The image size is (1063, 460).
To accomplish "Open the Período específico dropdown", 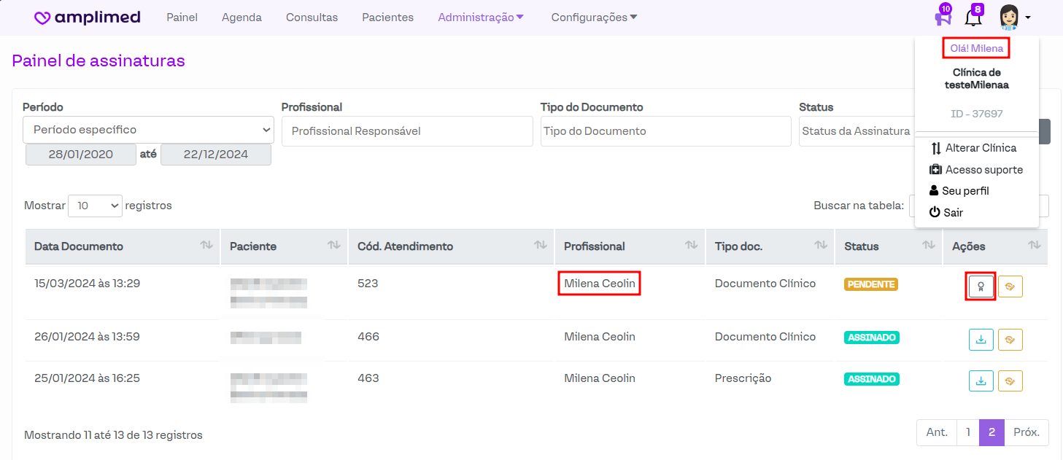I will click(x=148, y=130).
